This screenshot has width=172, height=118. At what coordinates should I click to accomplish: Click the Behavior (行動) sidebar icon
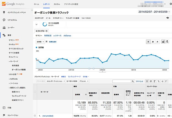point(4,108)
